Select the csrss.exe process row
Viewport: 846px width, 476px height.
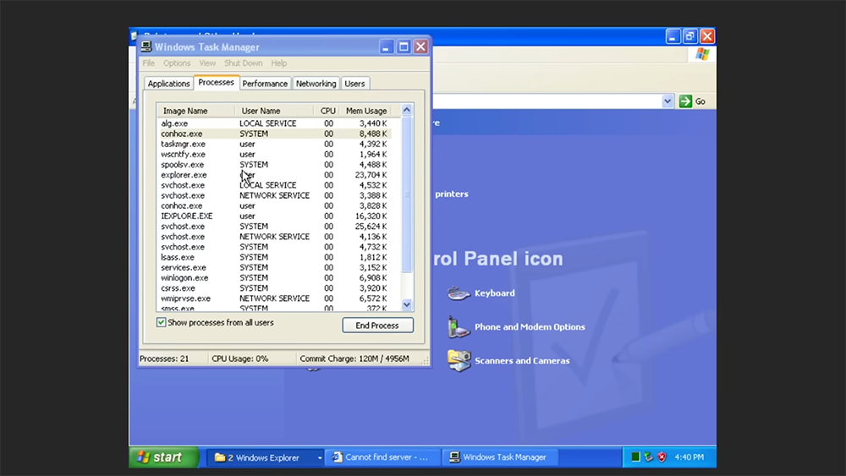[274, 287]
